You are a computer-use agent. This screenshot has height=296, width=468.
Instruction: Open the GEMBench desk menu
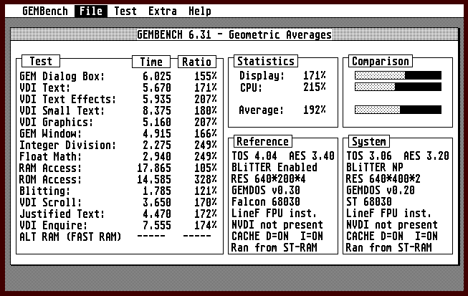pos(45,11)
